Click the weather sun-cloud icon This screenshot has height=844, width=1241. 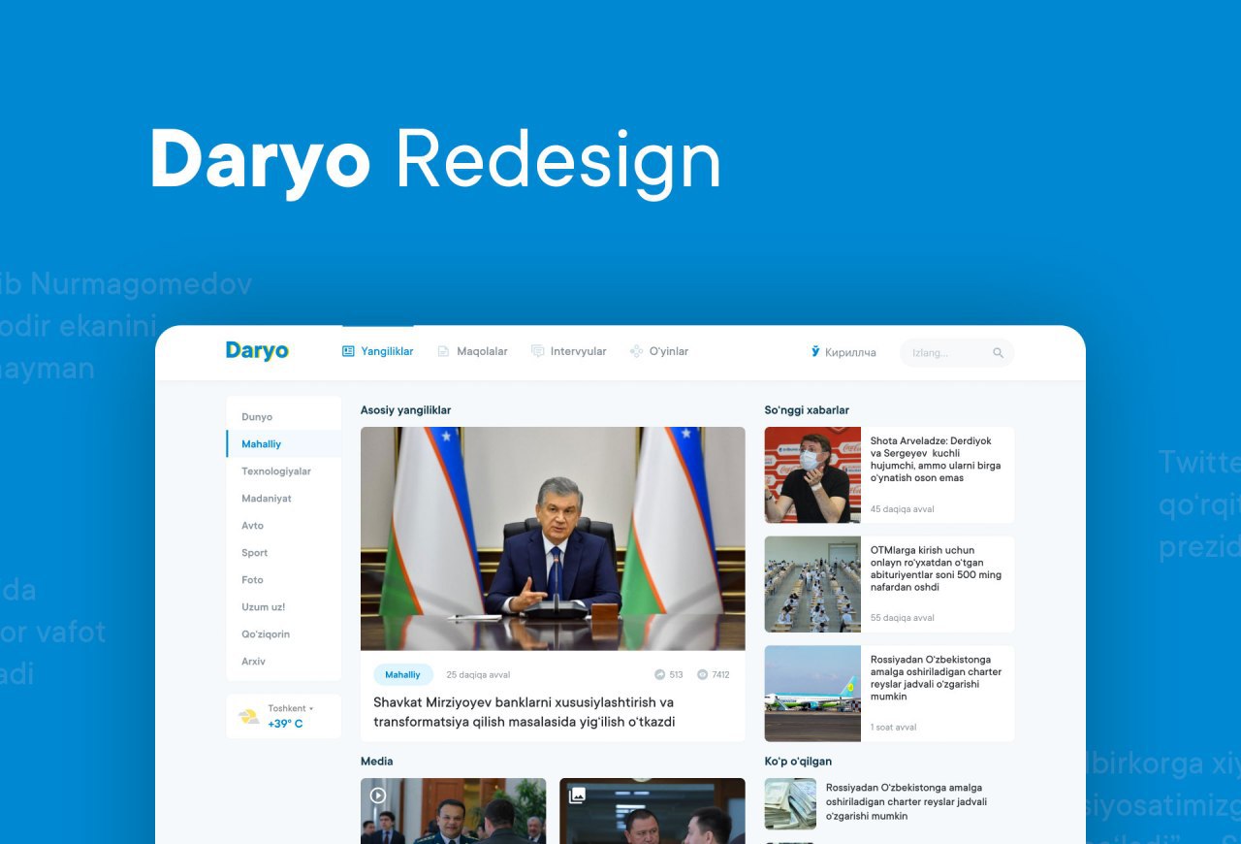pos(249,716)
